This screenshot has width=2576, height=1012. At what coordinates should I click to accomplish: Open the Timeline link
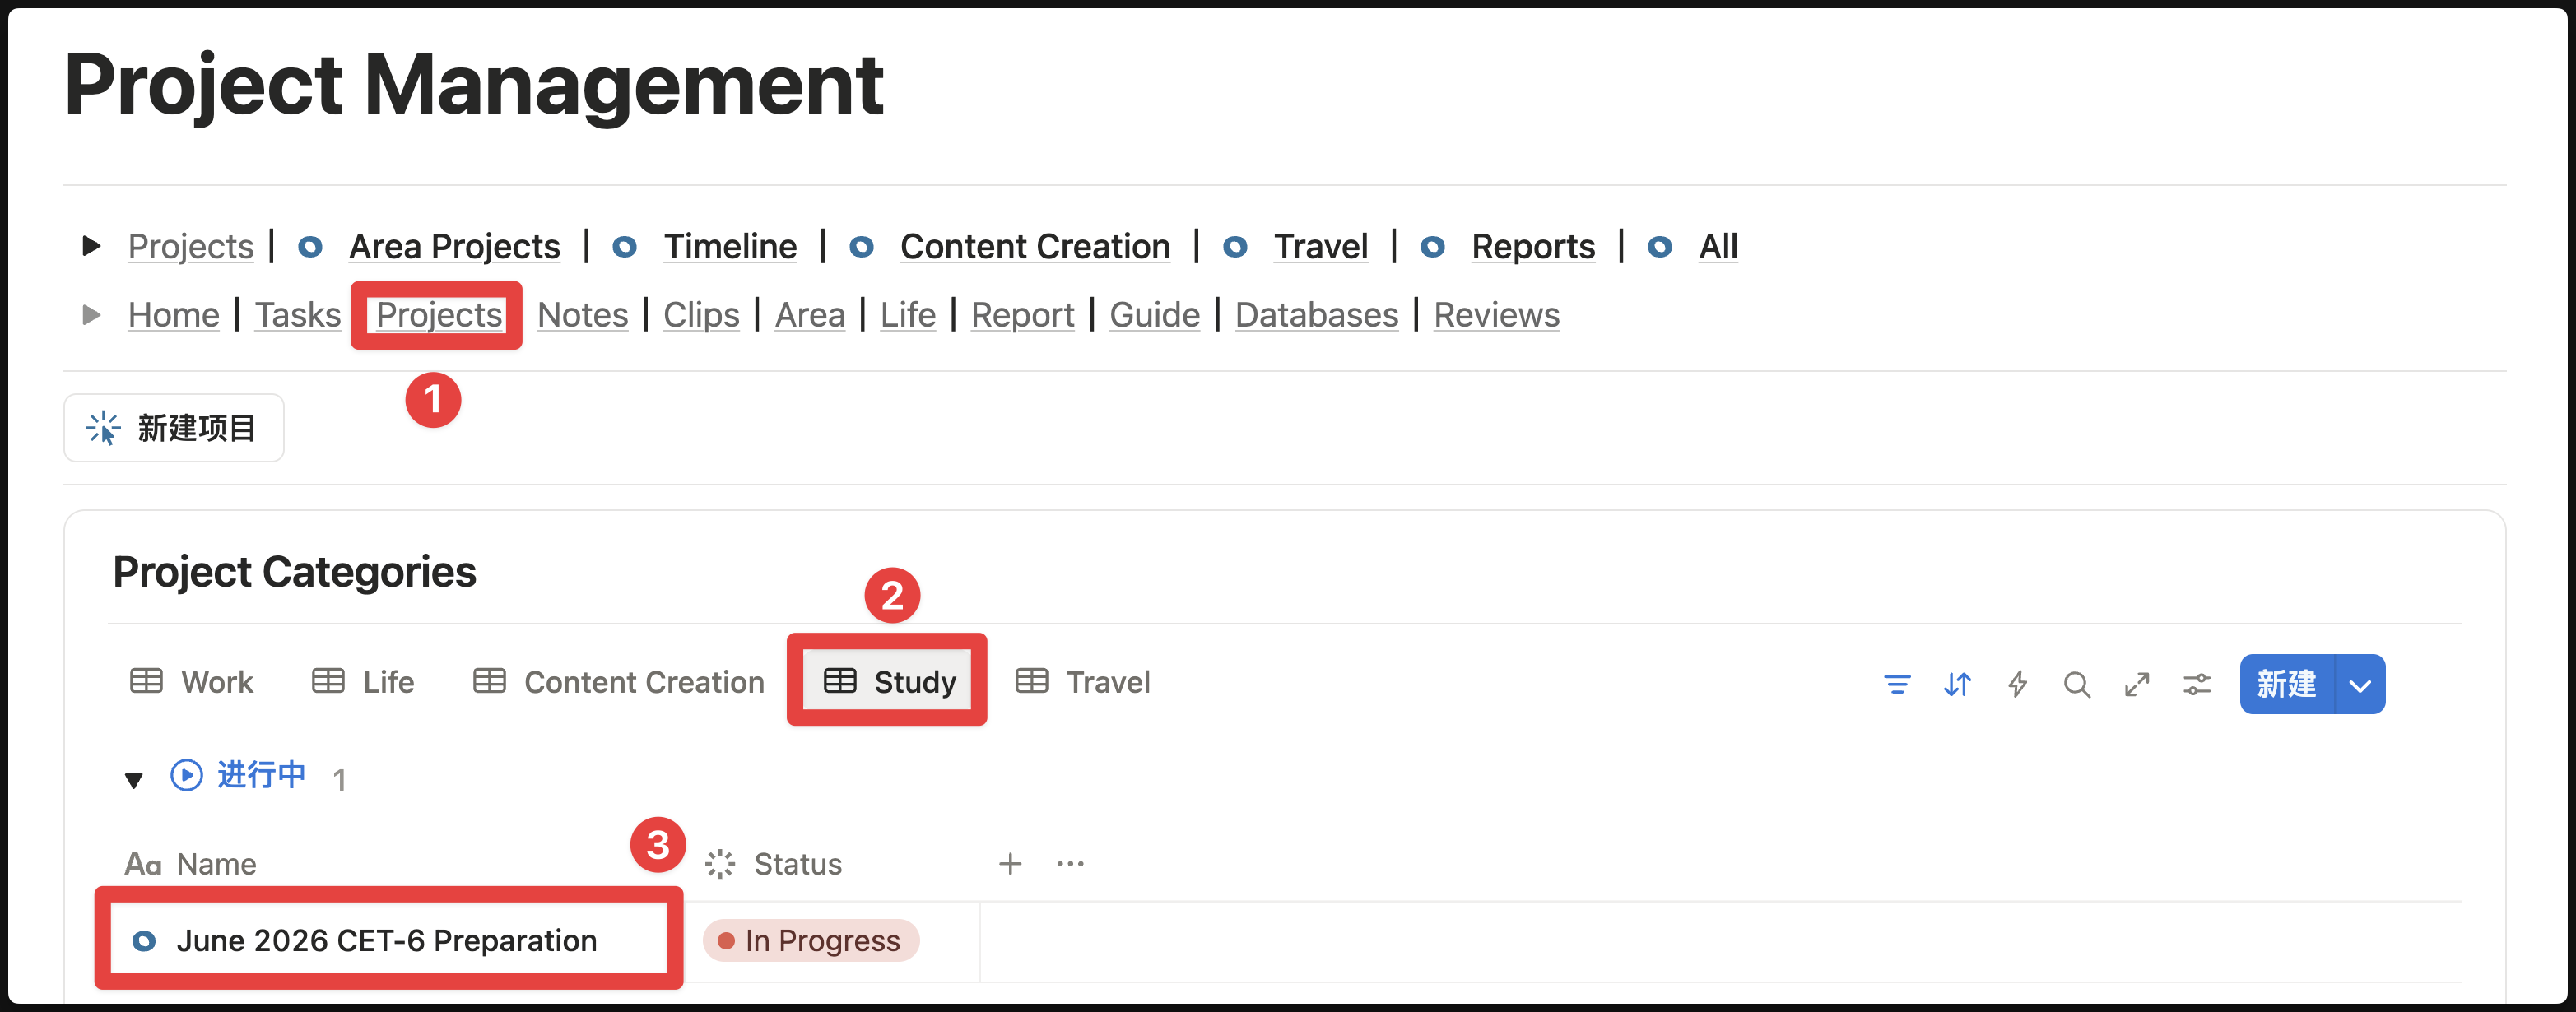click(730, 246)
